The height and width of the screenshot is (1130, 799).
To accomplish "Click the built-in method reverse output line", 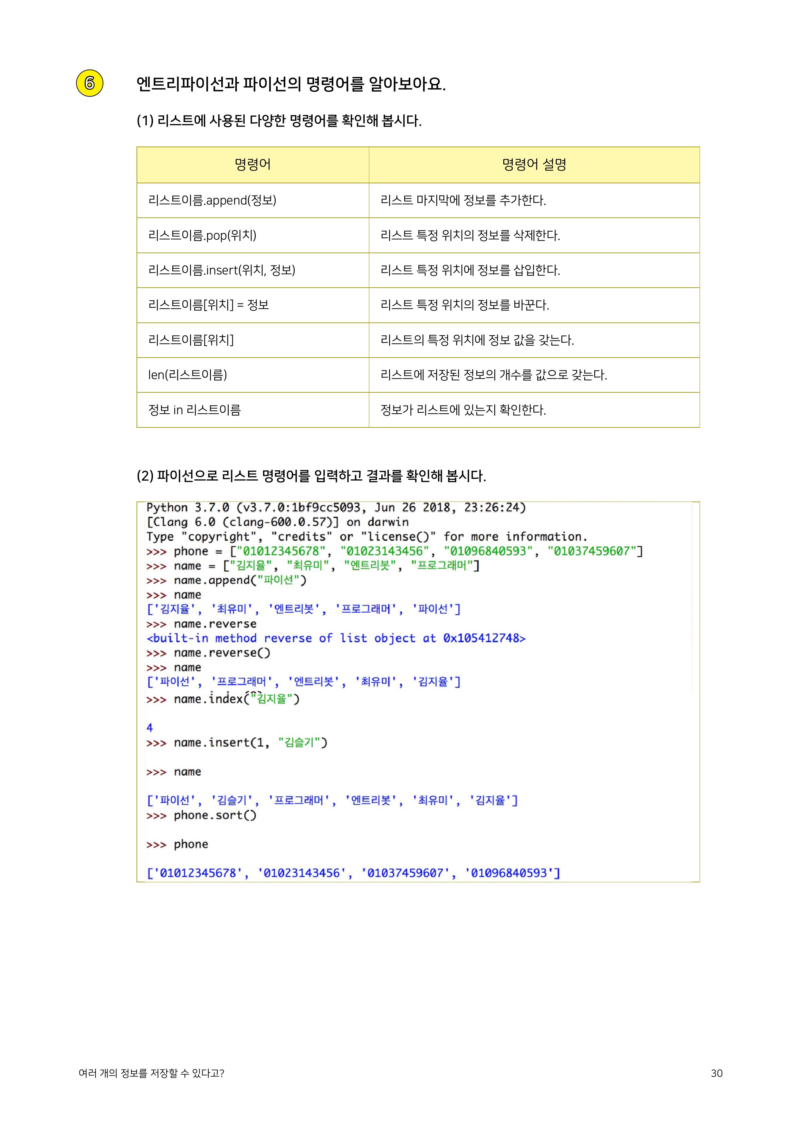I will pyautogui.click(x=336, y=638).
